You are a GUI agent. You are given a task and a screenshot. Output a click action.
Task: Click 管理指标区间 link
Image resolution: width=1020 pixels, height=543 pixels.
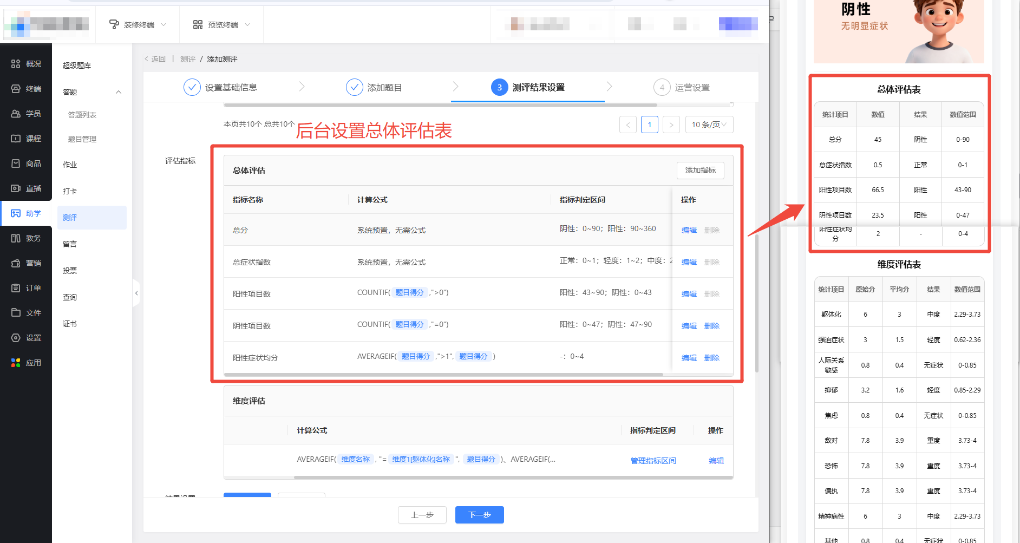pos(653,461)
